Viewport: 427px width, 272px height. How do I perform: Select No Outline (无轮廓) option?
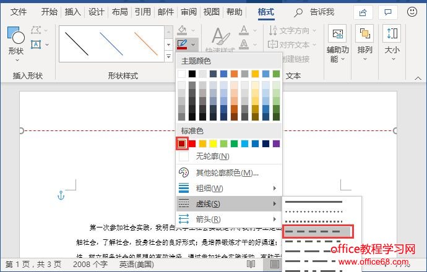(212, 156)
